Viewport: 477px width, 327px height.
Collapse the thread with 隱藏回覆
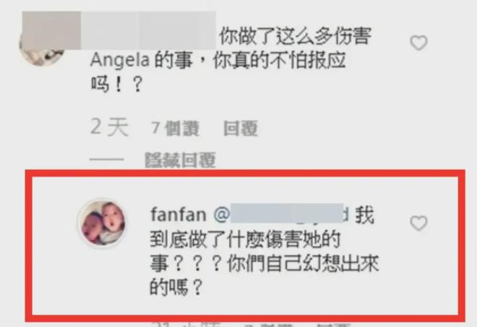[x=180, y=160]
